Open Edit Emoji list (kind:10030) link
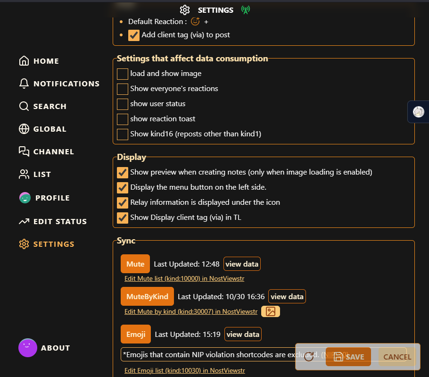The image size is (429, 377). coord(184,370)
